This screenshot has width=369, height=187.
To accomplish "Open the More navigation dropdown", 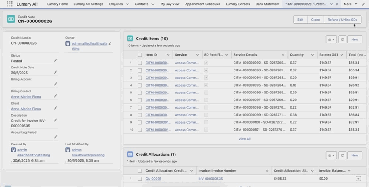I will pyautogui.click(x=351, y=4).
